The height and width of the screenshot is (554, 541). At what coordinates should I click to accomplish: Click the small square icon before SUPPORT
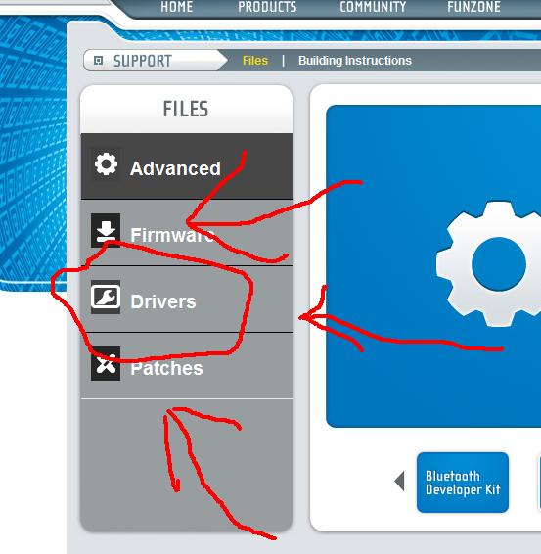point(98,61)
